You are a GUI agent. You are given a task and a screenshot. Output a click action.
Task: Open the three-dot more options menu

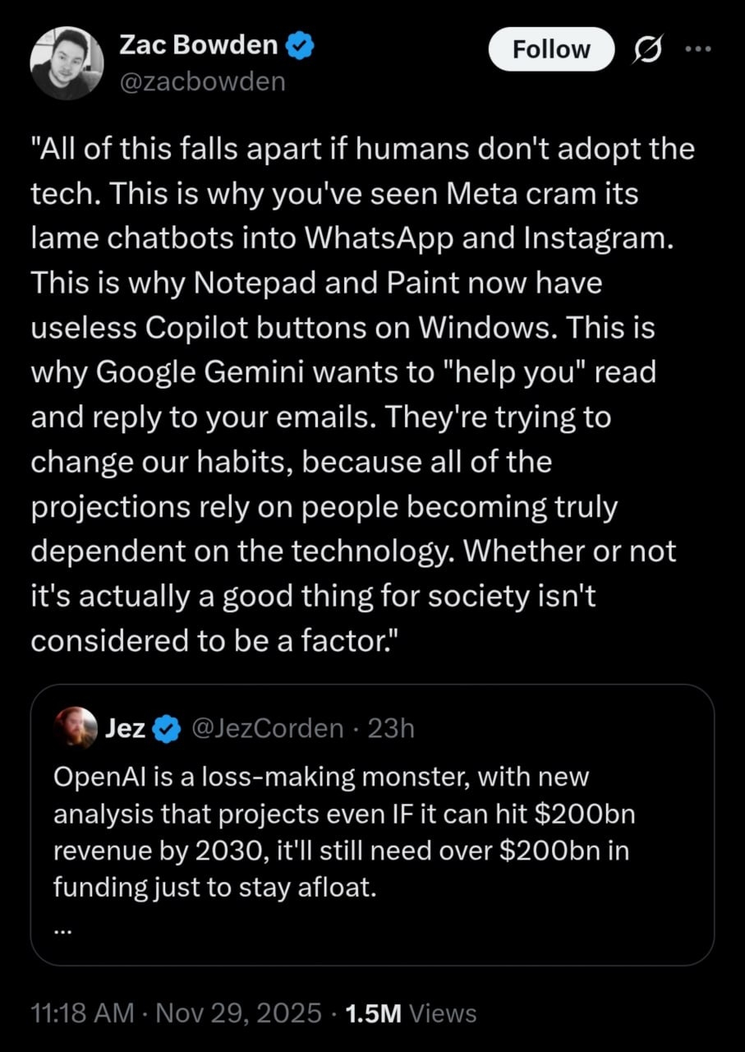(x=699, y=48)
